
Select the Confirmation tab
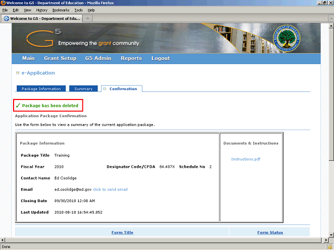[122, 89]
